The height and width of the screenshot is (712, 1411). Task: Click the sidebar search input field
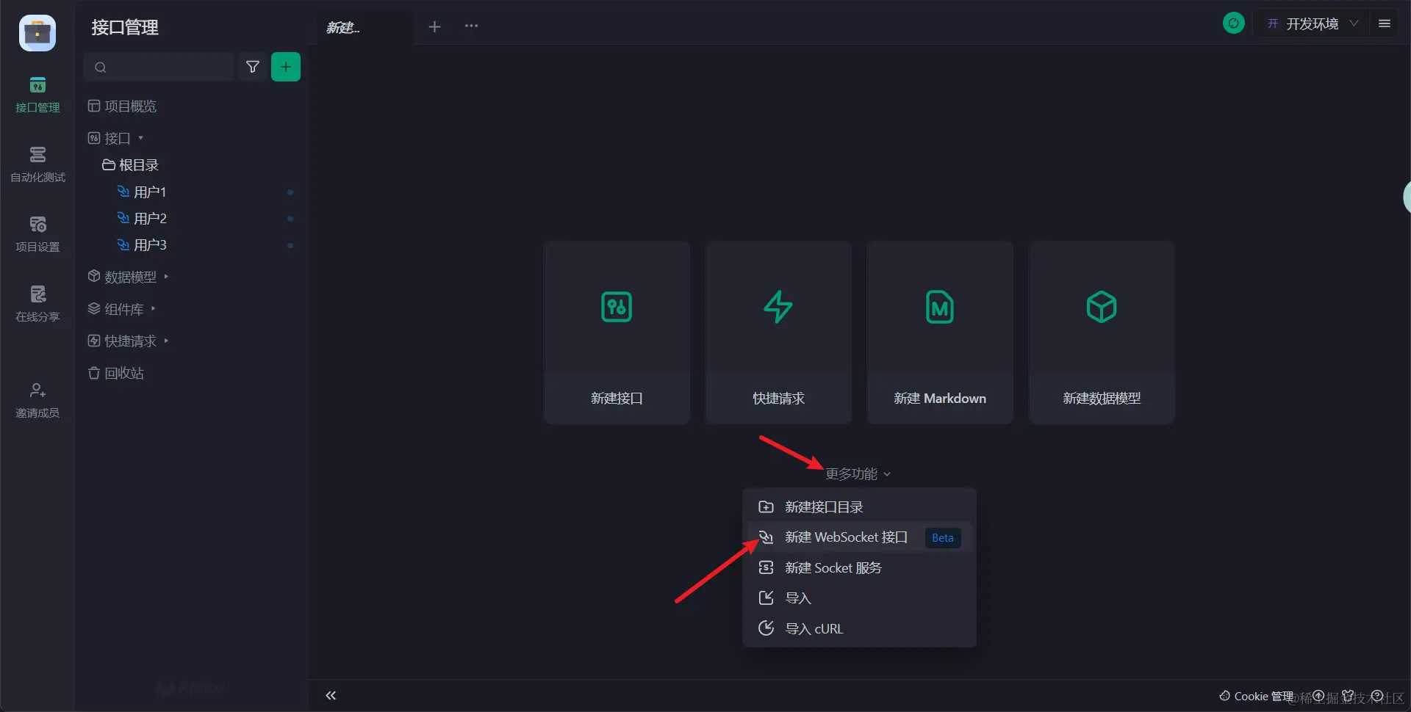click(x=159, y=67)
